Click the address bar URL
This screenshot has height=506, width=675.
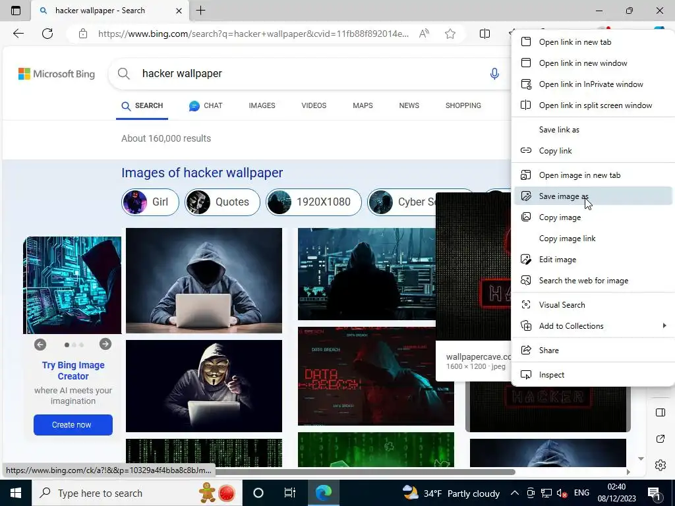click(253, 34)
